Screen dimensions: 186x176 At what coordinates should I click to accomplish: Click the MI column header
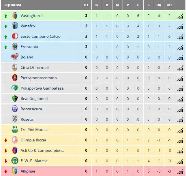tap(169, 5)
